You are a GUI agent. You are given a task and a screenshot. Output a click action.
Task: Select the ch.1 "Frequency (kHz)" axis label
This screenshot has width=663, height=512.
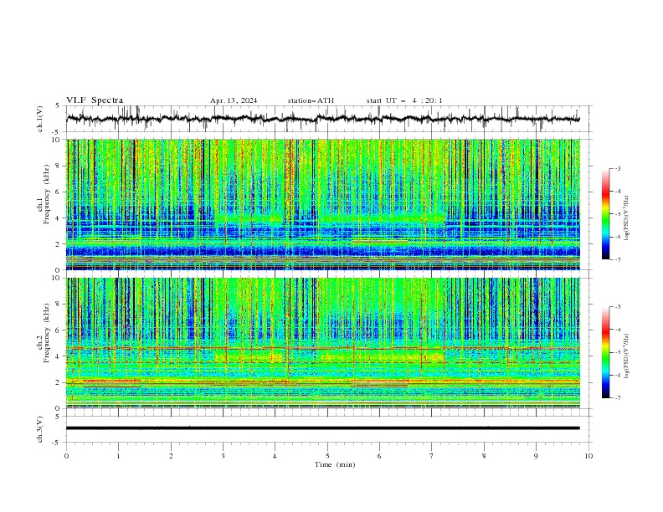pos(47,194)
